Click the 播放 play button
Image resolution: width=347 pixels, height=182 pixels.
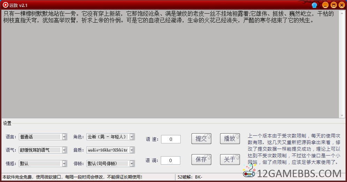[x=230, y=139]
